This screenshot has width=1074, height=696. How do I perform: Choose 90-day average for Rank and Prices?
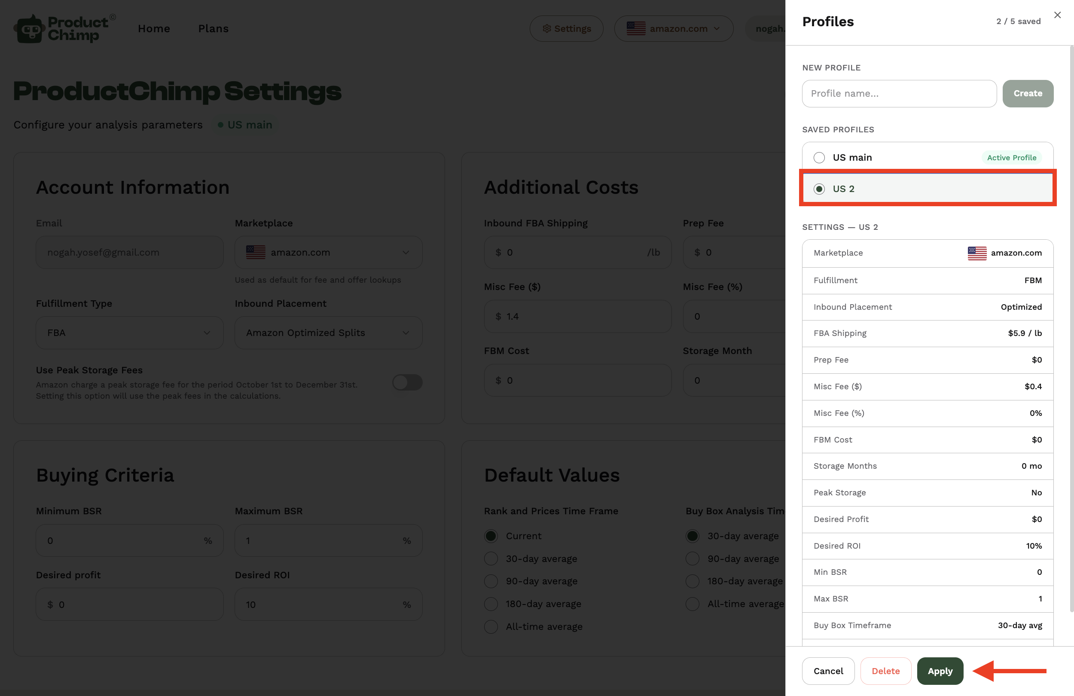tap(491, 581)
